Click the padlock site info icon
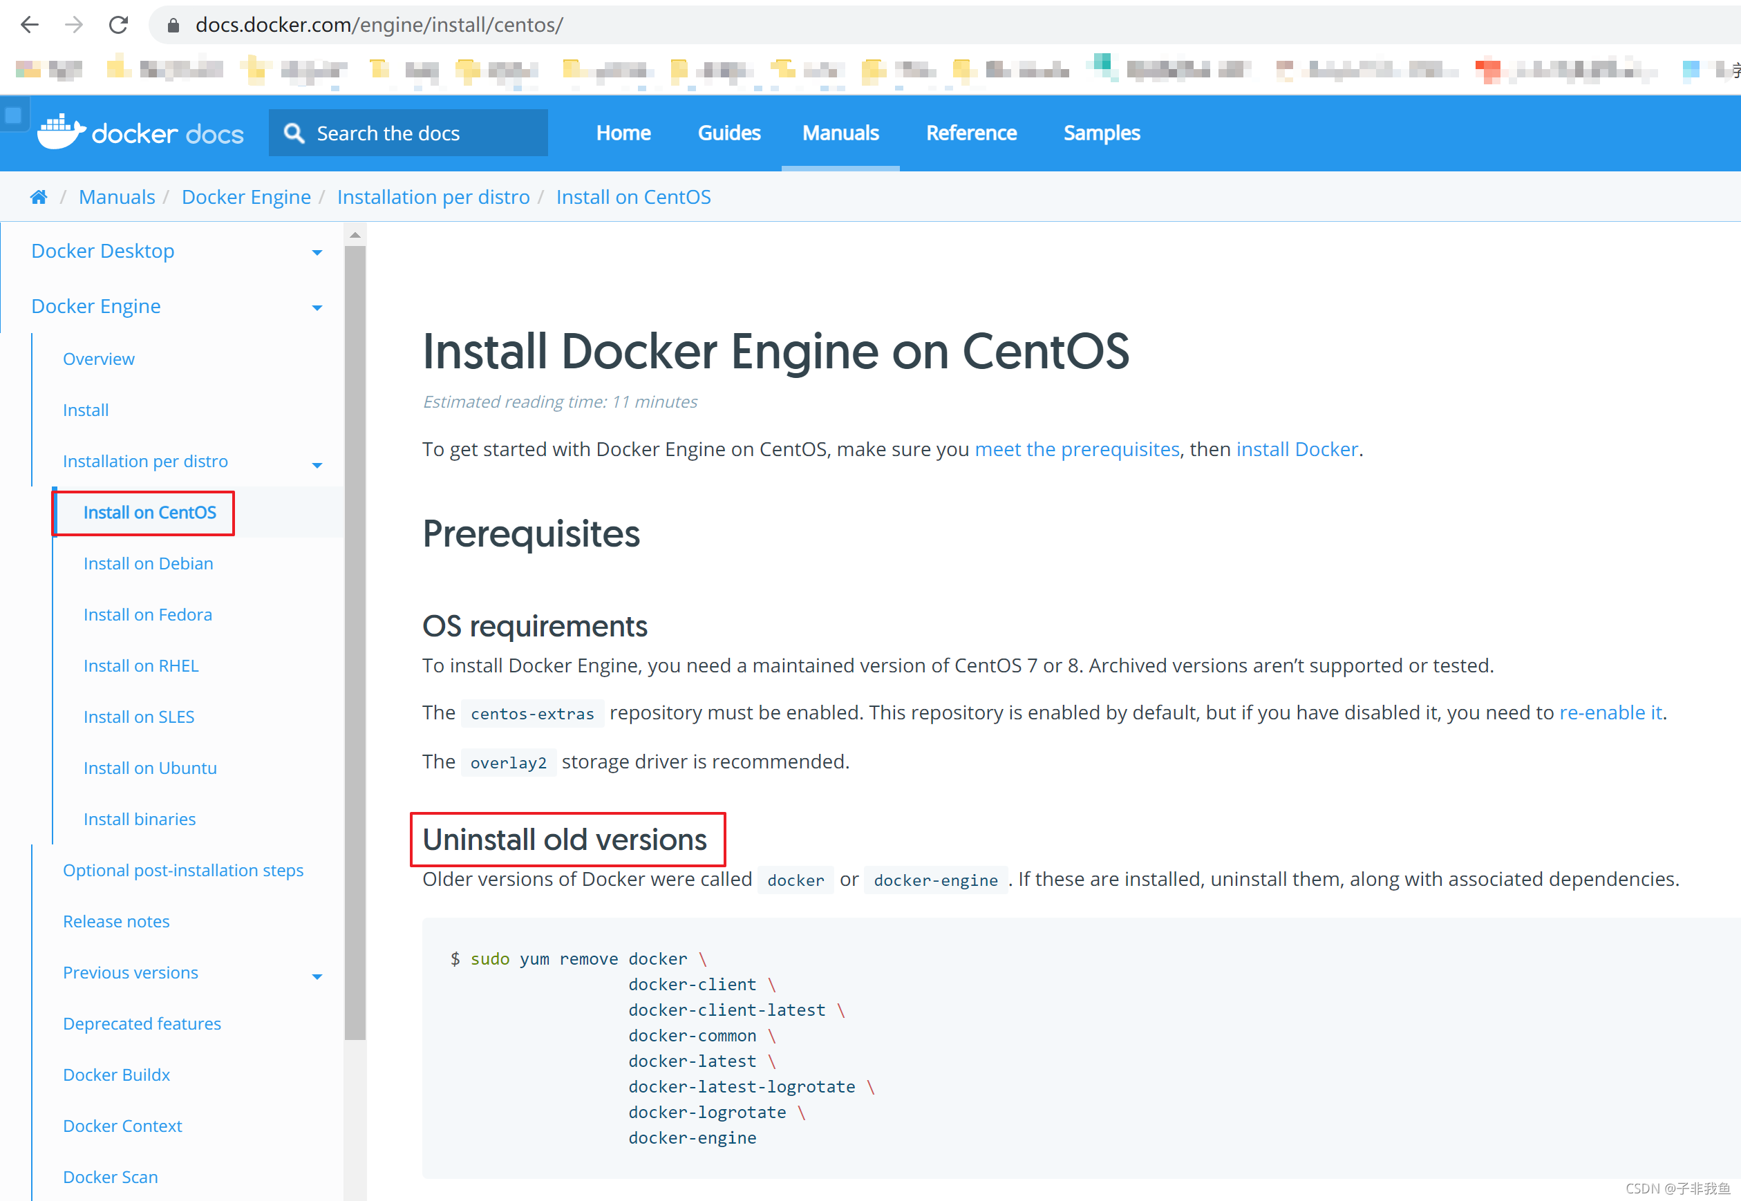Viewport: 1741px width, 1201px height. coord(173,26)
